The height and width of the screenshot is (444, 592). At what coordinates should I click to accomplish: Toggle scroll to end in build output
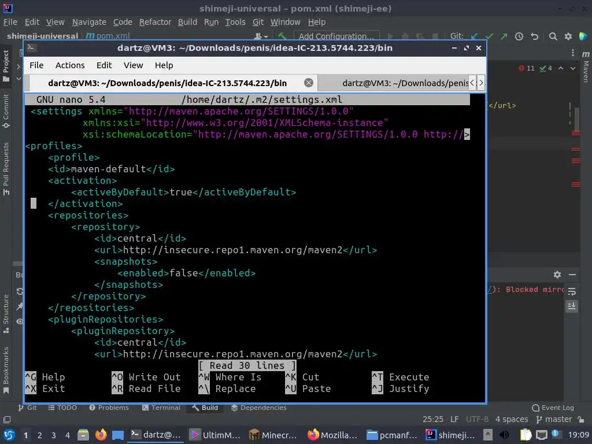[x=572, y=306]
